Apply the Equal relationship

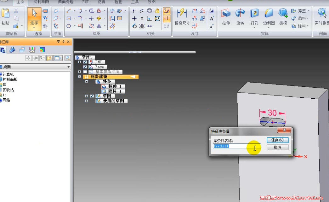point(142,19)
